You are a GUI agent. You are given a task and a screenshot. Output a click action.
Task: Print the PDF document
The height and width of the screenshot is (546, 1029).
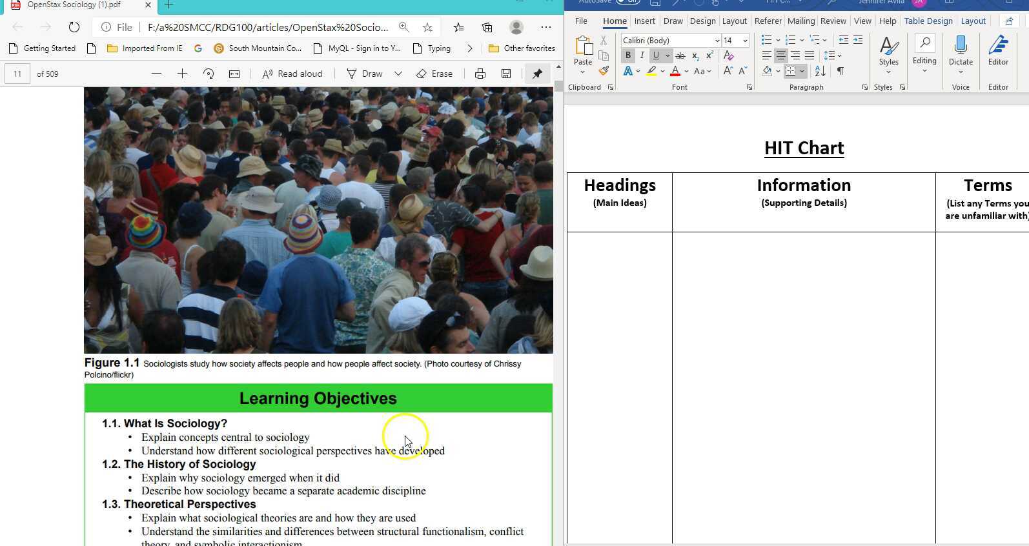point(480,74)
